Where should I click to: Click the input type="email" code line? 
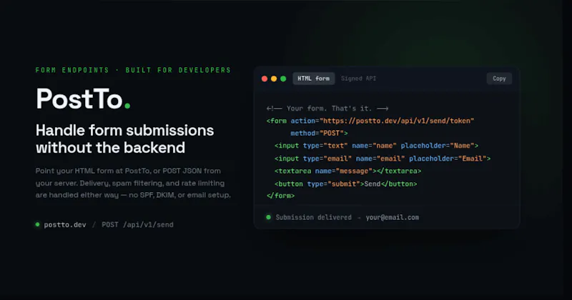[383, 159]
